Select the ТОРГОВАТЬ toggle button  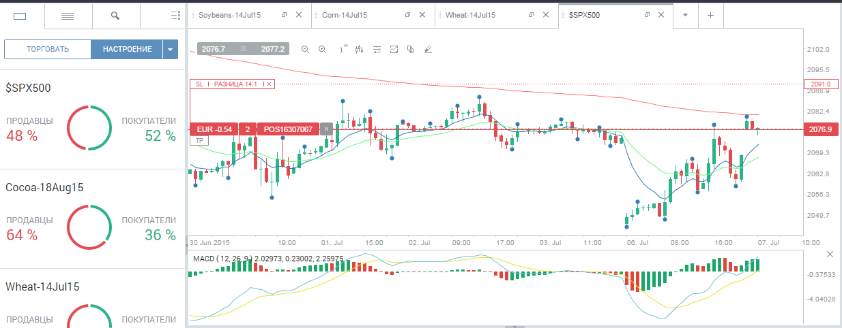click(x=48, y=49)
